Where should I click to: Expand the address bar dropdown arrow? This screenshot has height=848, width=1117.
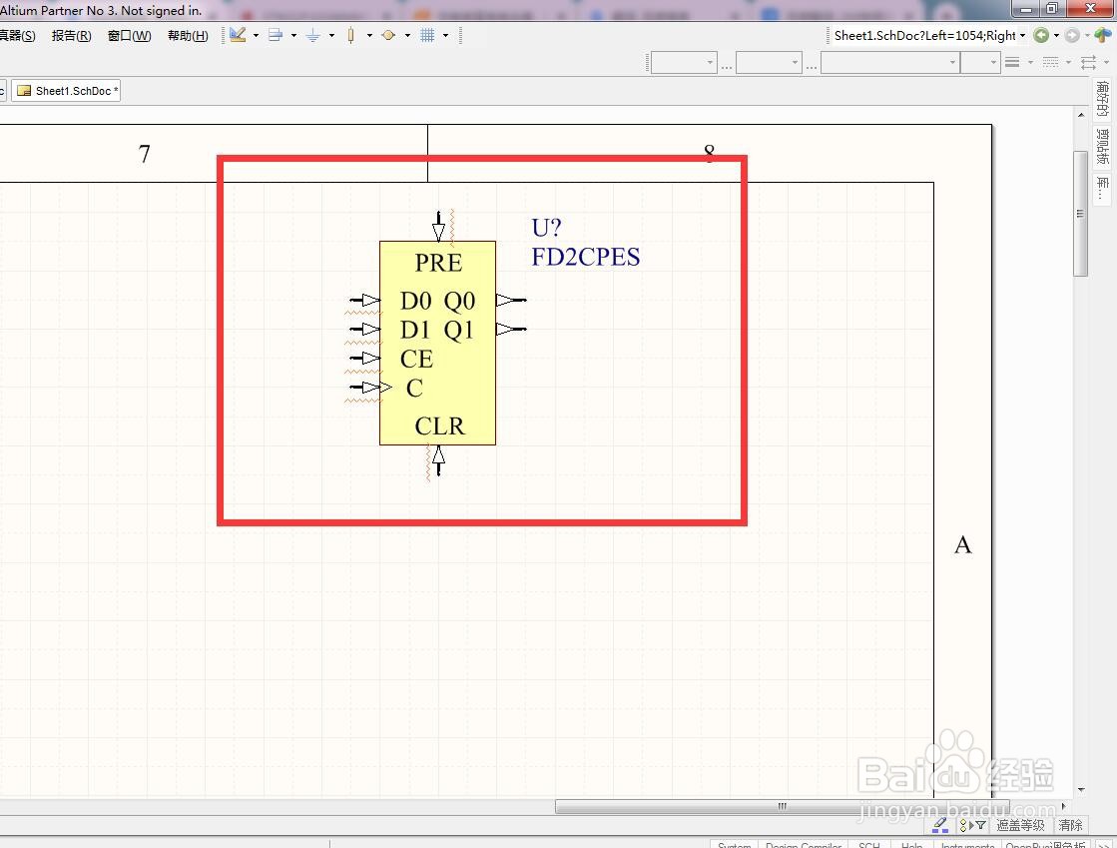tap(1023, 35)
